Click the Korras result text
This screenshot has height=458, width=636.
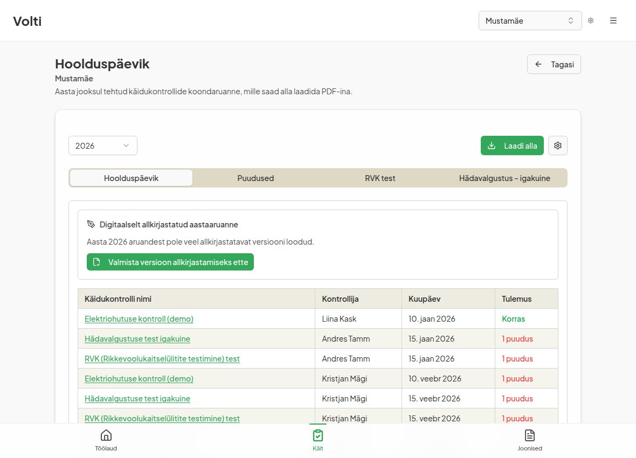point(513,319)
